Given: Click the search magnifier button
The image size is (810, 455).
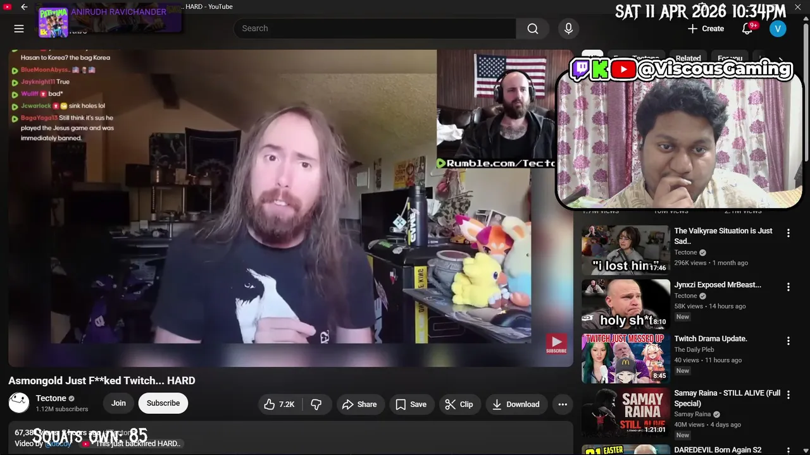Looking at the screenshot, I should point(533,28).
